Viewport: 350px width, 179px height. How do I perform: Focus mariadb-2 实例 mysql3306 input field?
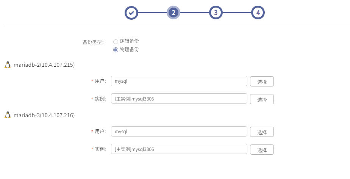(179, 99)
